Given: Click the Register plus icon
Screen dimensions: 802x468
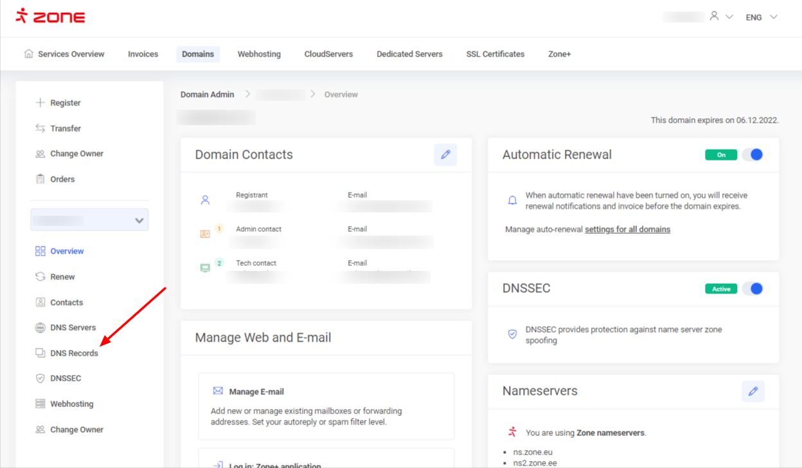Looking at the screenshot, I should click(x=40, y=103).
